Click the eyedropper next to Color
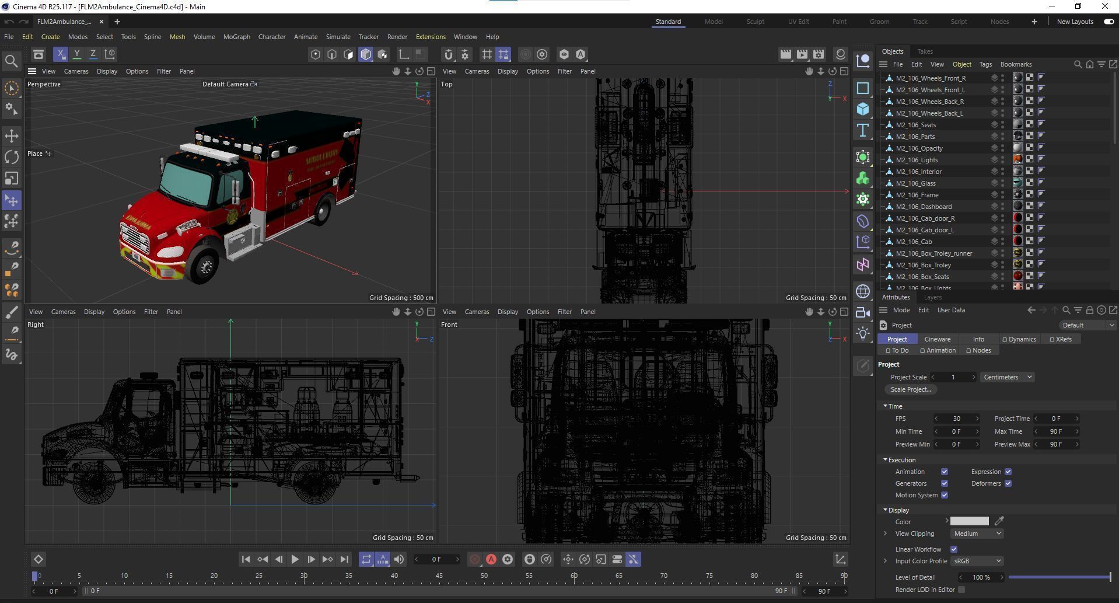 coord(999,521)
